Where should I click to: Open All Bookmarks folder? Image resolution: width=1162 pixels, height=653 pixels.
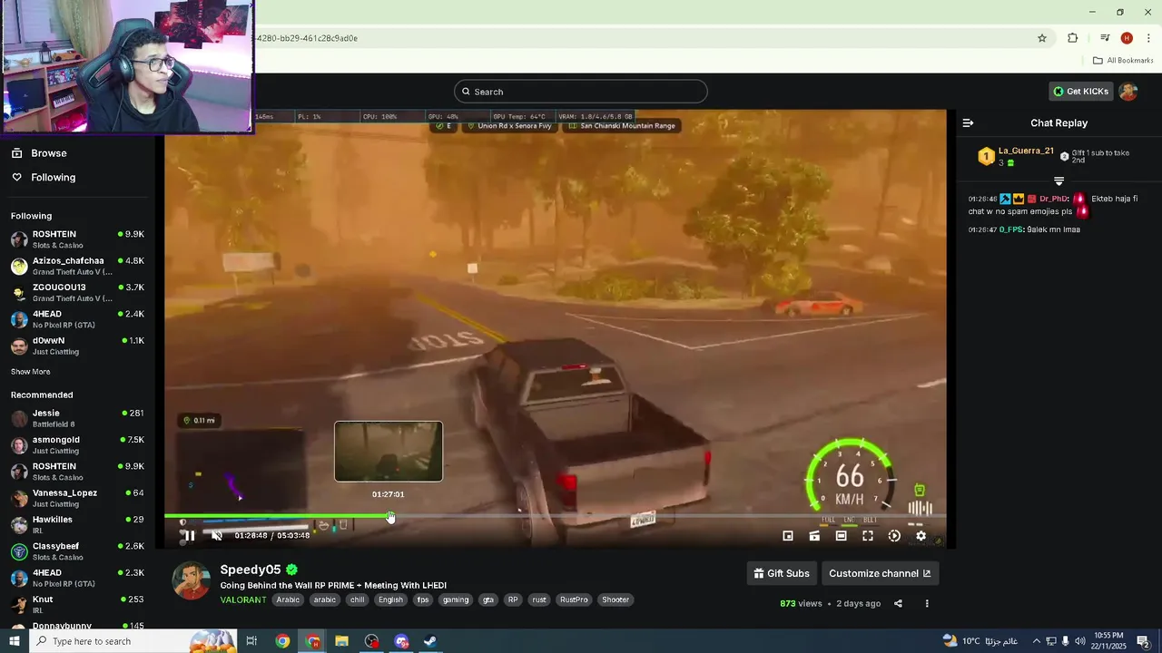[x=1123, y=61]
